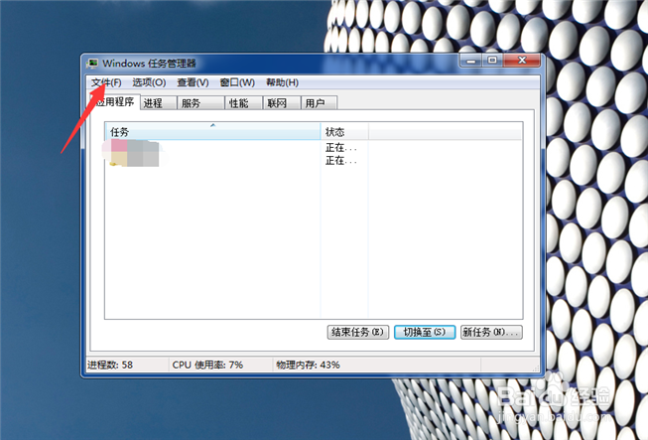Open the 选项(O) menu
The image size is (648, 440).
[x=149, y=82]
